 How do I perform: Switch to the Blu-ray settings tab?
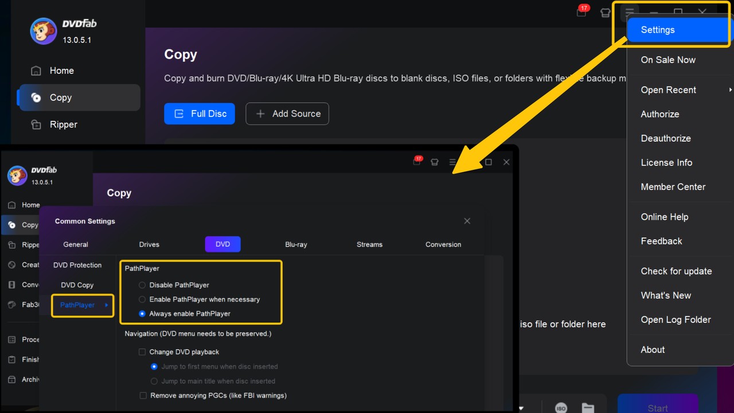point(296,244)
